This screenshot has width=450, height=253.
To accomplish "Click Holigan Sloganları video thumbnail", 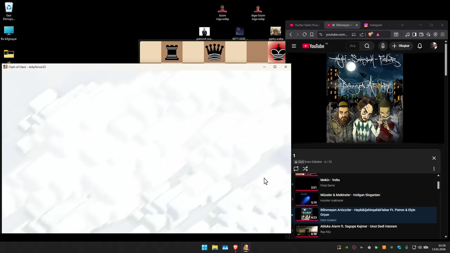I will pyautogui.click(x=307, y=199).
